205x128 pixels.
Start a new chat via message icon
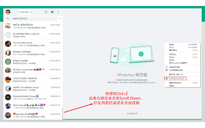click(52, 12)
